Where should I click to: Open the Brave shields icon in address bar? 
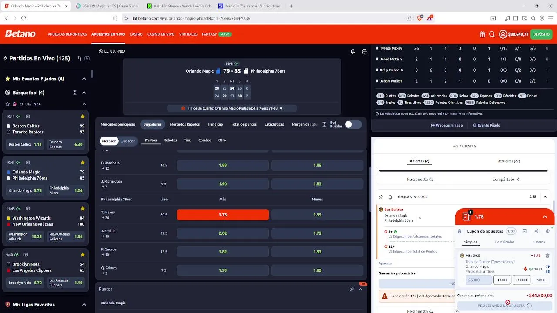(x=420, y=18)
